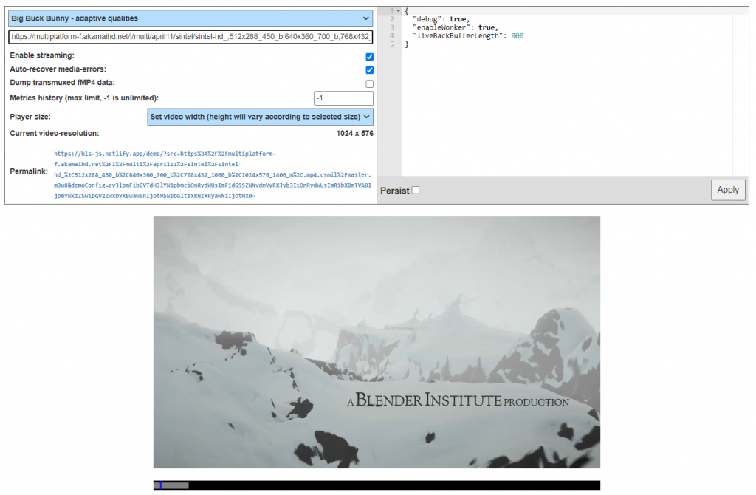Open the Permalink URL
This screenshot has width=756, height=495.
pyautogui.click(x=213, y=175)
